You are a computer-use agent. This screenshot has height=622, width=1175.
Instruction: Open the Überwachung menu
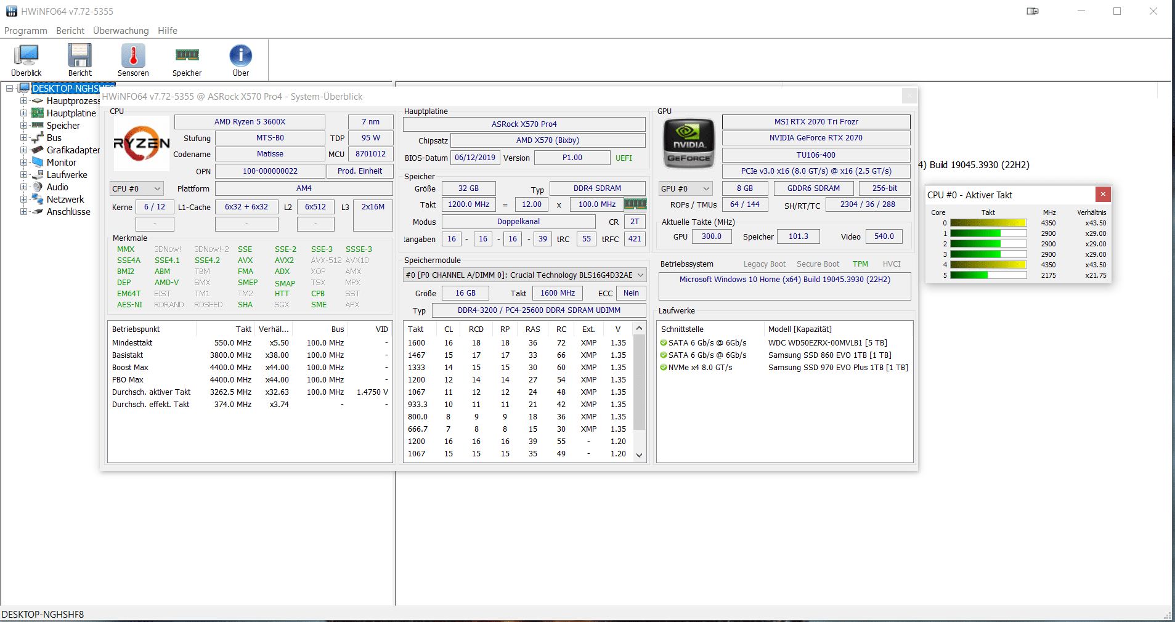(121, 31)
